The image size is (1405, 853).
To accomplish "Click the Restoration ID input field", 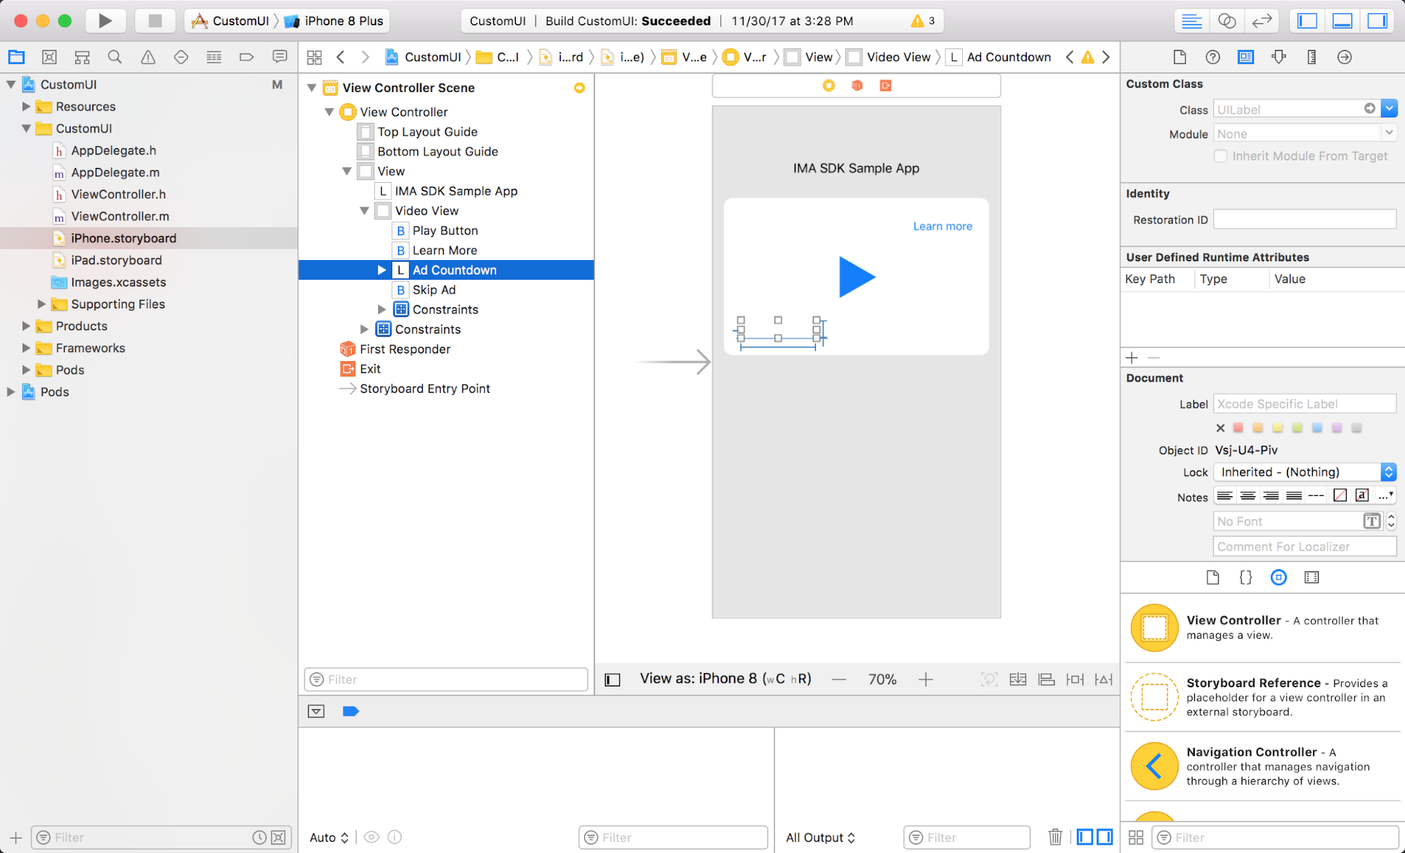I will click(1304, 220).
